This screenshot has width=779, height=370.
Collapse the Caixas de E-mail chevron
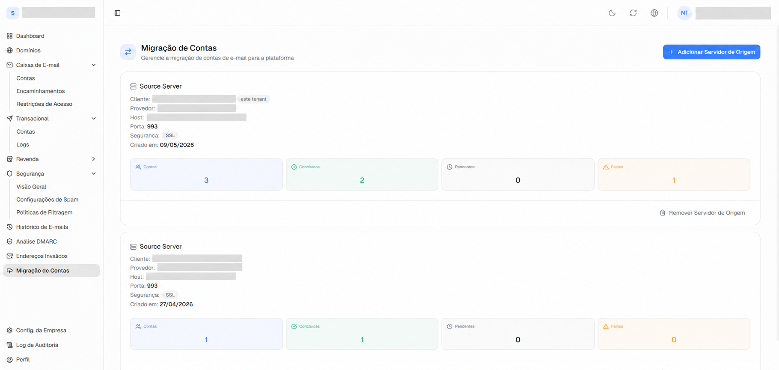click(94, 65)
